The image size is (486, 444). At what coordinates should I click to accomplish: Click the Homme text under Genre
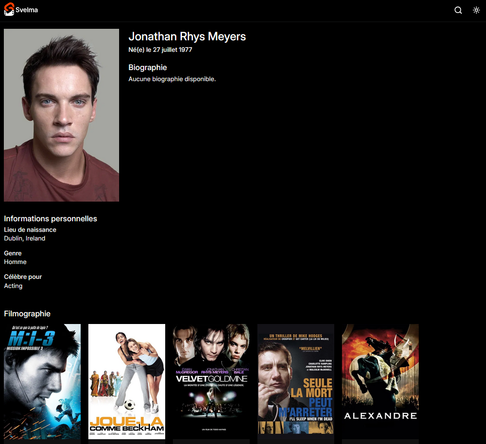15,262
